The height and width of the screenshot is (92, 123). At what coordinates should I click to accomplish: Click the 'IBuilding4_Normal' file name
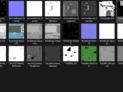[89, 42]
